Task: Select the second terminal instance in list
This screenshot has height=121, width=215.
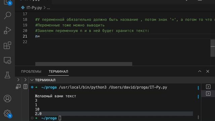Action: [x=208, y=93]
